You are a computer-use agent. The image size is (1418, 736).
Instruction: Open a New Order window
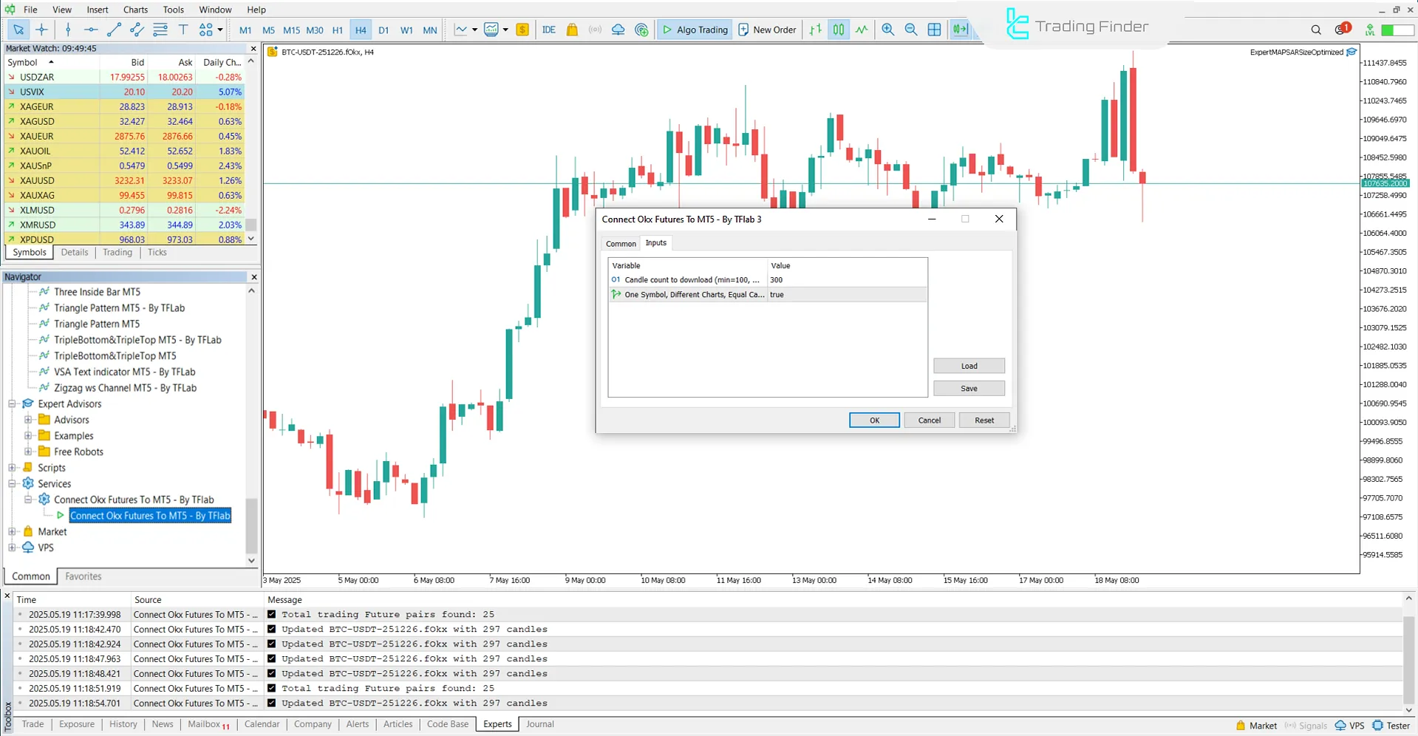click(767, 30)
